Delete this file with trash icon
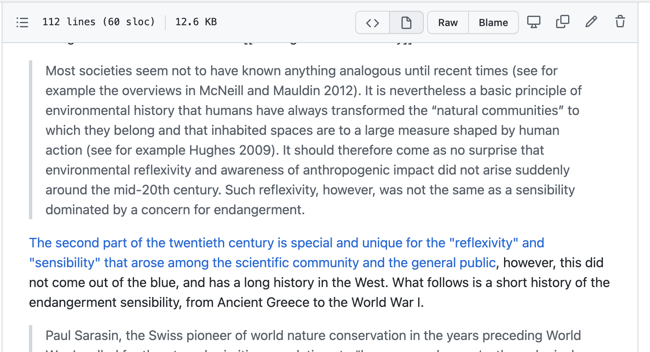This screenshot has height=352, width=650. [x=620, y=22]
